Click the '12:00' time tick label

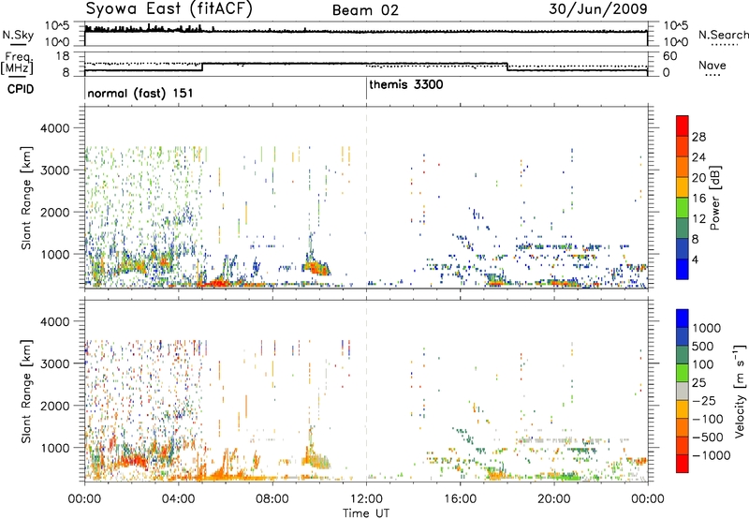(366, 499)
